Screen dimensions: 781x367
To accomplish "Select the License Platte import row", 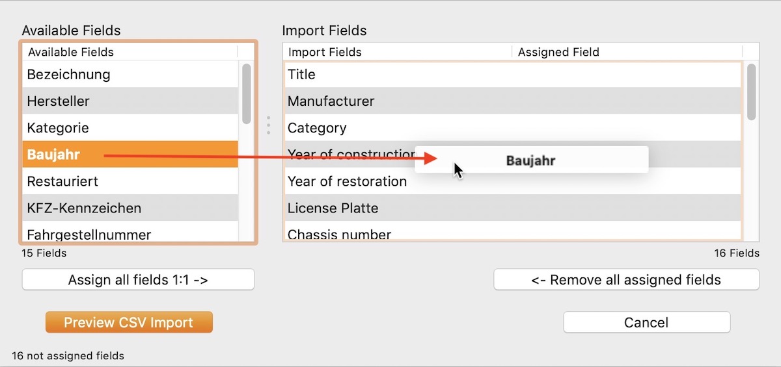I will 513,208.
